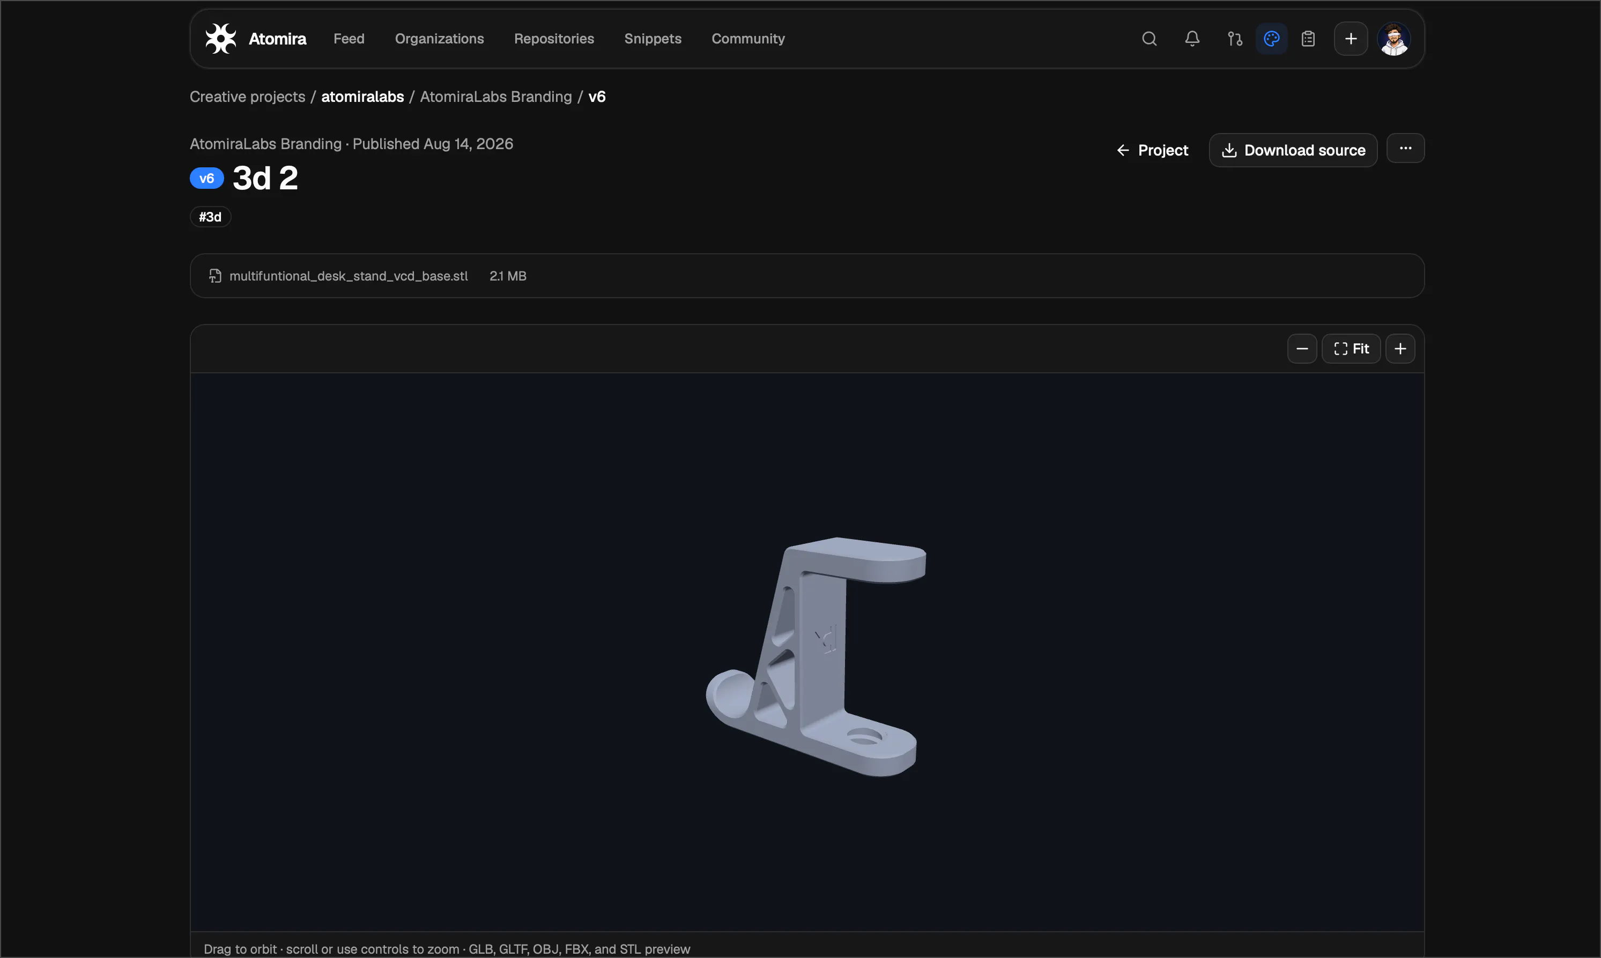
Task: Click the Atomira brand name
Action: pyautogui.click(x=278, y=39)
